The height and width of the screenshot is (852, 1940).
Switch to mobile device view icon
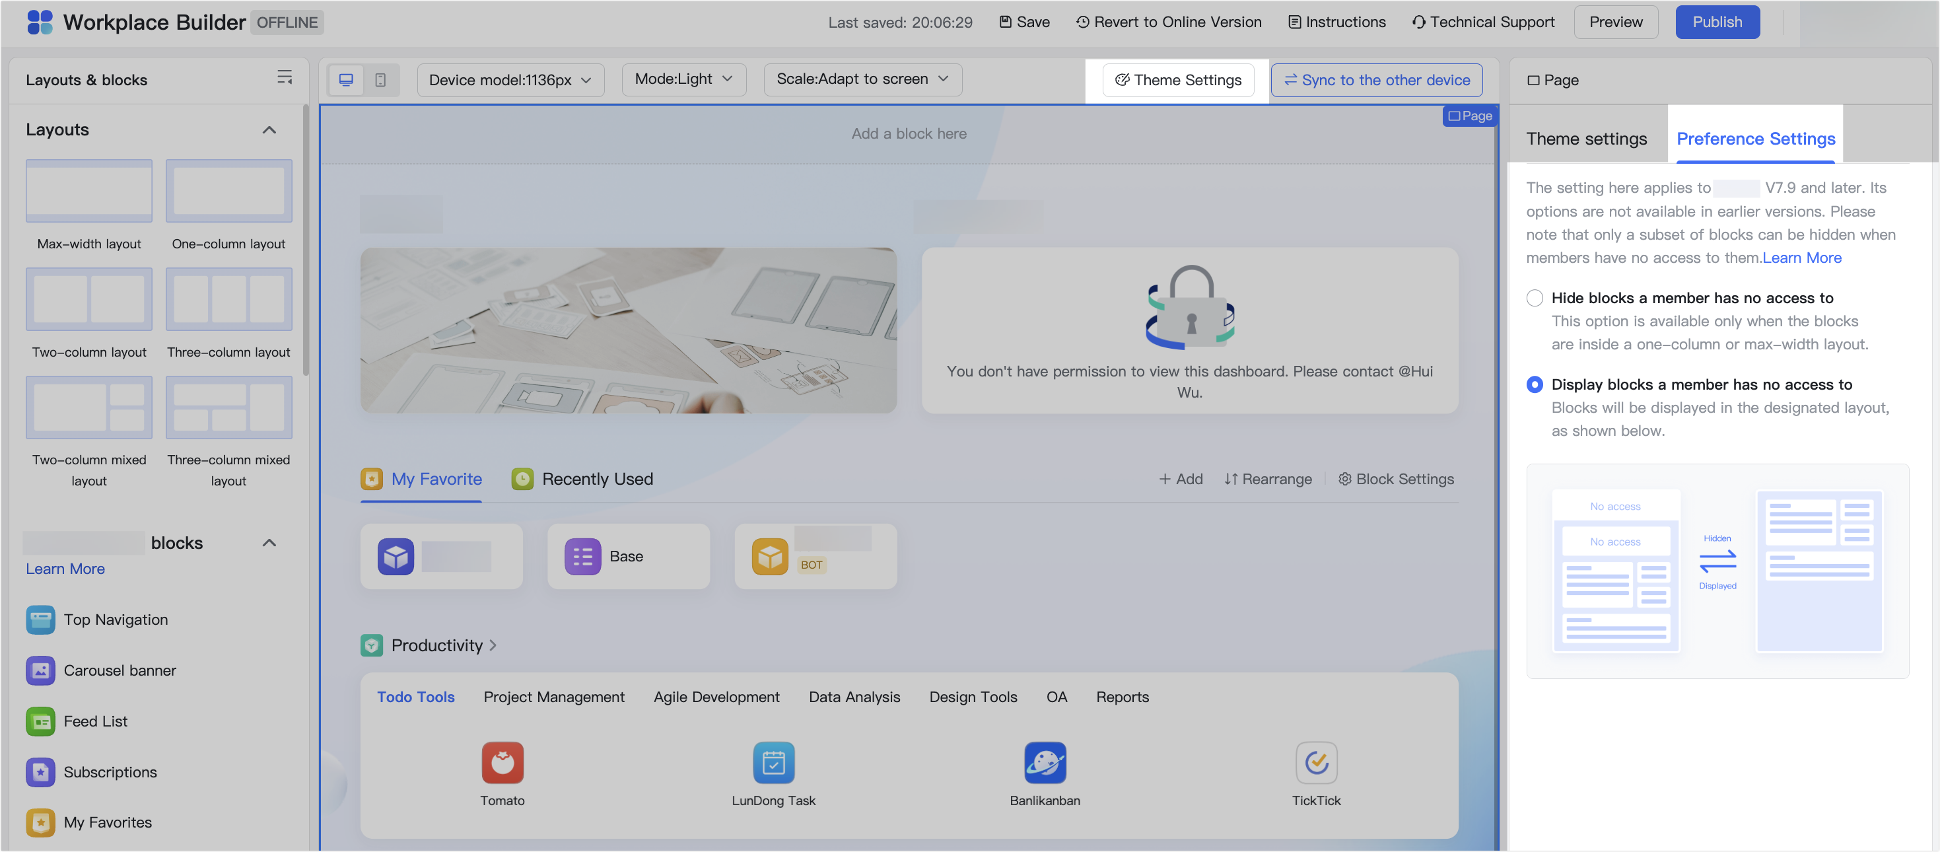point(380,80)
